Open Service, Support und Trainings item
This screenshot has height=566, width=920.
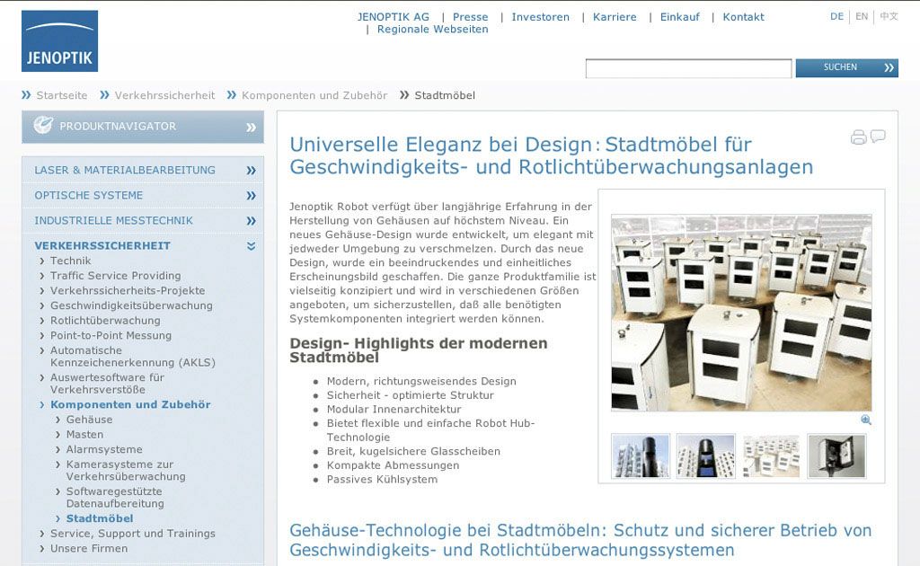pos(133,534)
